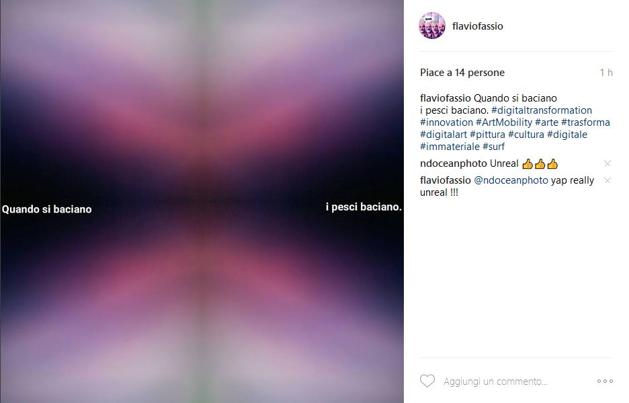The height and width of the screenshot is (403, 629).
Task: Open flaviofassio profile avatar picture
Action: pos(432,26)
